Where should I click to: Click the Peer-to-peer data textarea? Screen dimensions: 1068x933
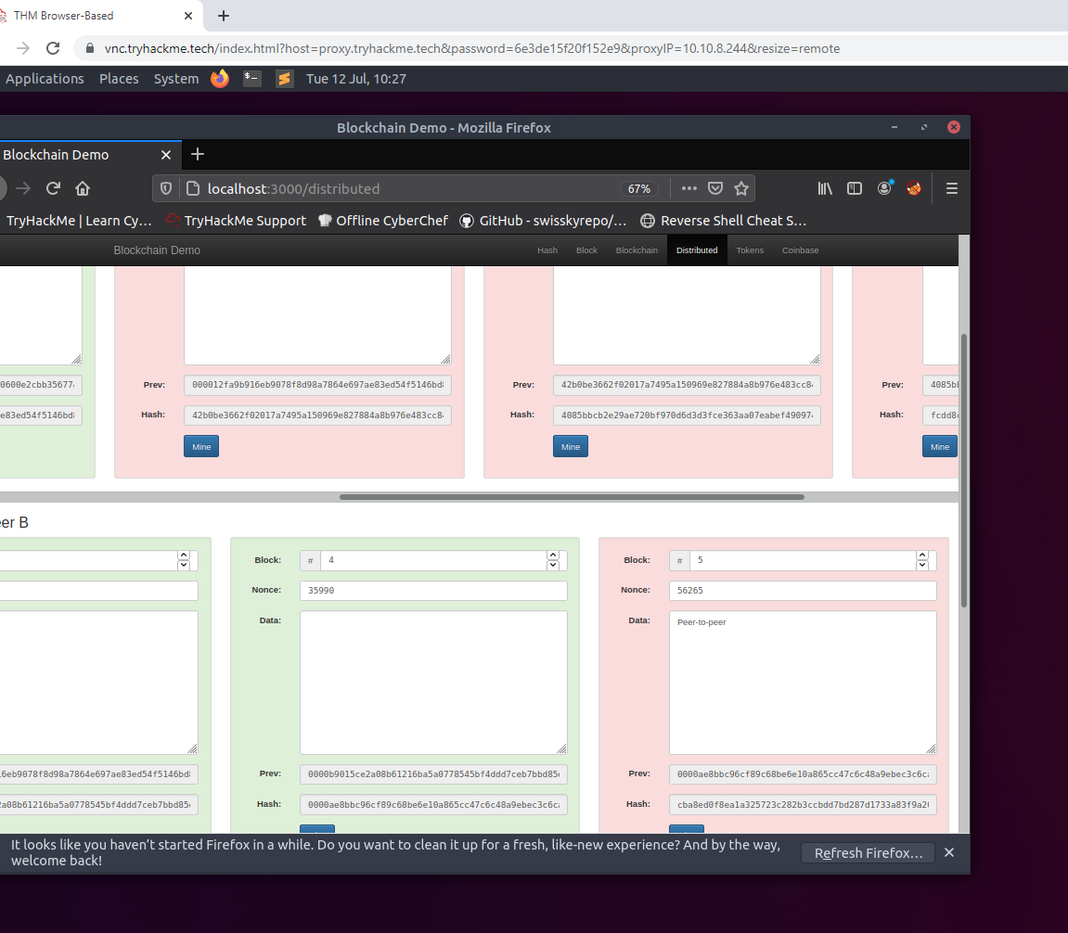(x=803, y=683)
